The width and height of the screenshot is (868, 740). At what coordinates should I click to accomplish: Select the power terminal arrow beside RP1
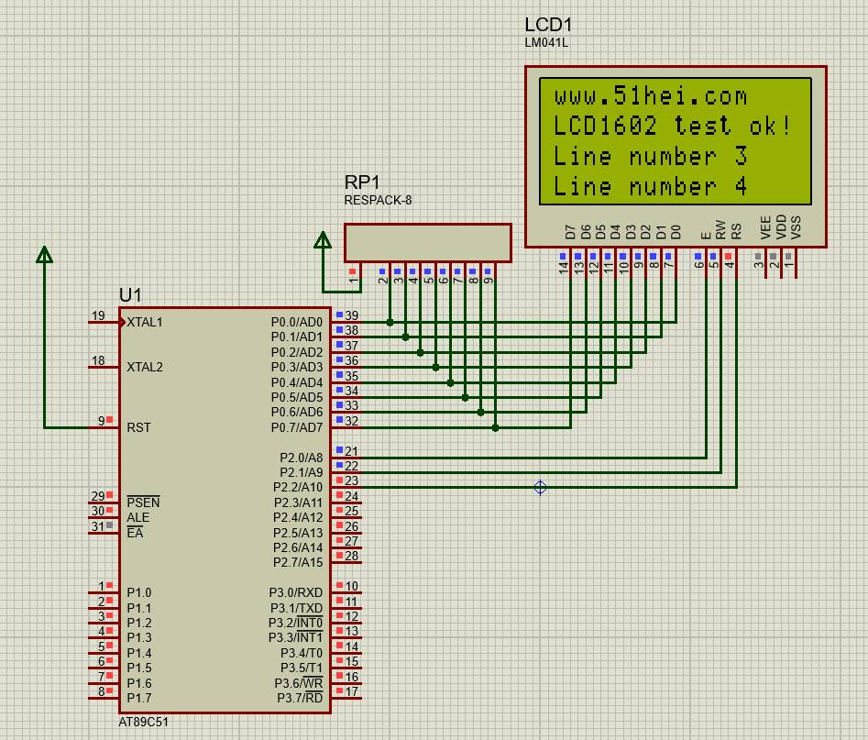[x=323, y=240]
